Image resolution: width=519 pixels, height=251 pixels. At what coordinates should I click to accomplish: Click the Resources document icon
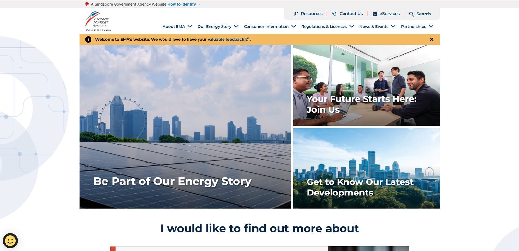(x=296, y=14)
